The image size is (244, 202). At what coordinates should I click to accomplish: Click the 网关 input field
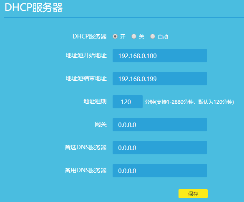point(160,125)
